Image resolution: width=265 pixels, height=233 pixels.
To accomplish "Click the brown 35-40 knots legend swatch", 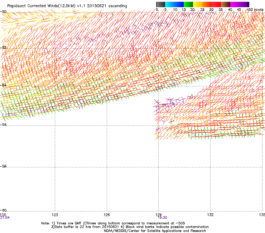I will [226, 4].
